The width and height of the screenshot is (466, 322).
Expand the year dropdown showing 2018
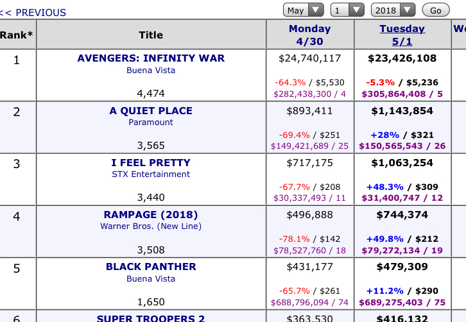click(393, 10)
